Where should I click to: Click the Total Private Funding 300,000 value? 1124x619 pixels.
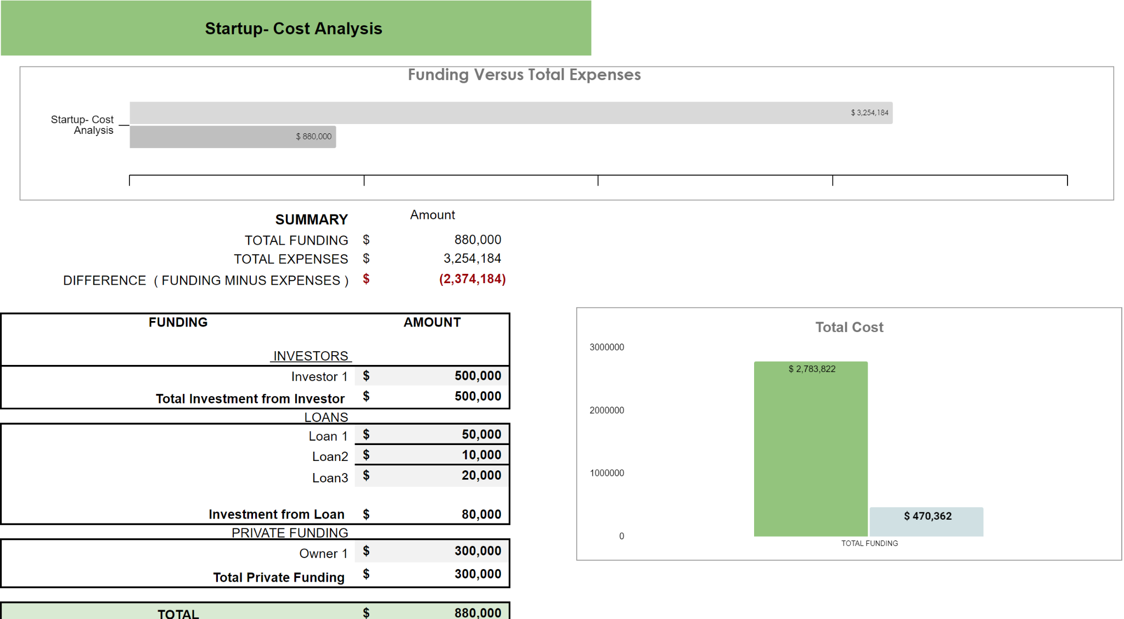point(477,574)
